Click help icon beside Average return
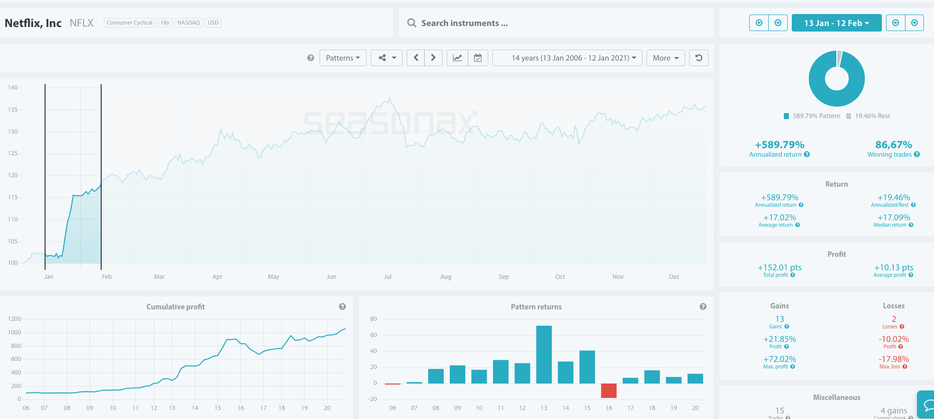 point(798,225)
